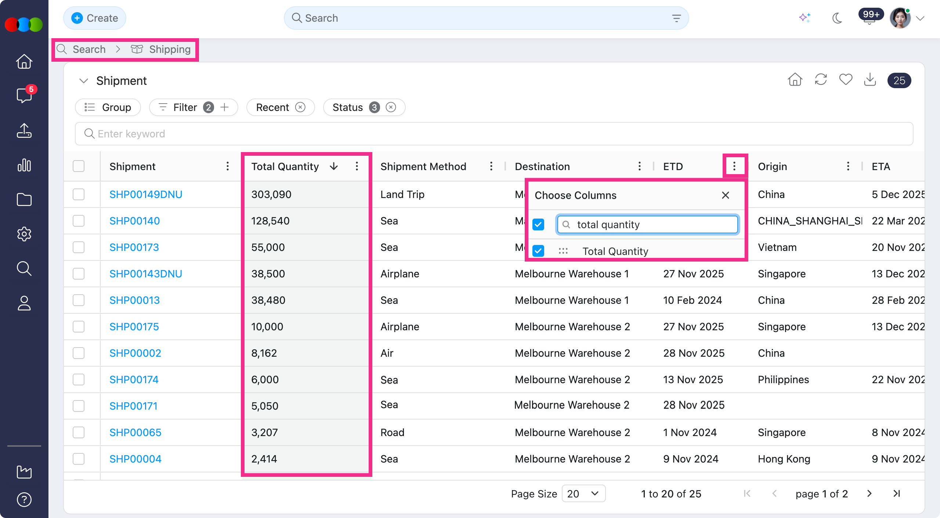Focus the Enter keyword search field
Image resolution: width=940 pixels, height=518 pixels.
click(x=494, y=134)
